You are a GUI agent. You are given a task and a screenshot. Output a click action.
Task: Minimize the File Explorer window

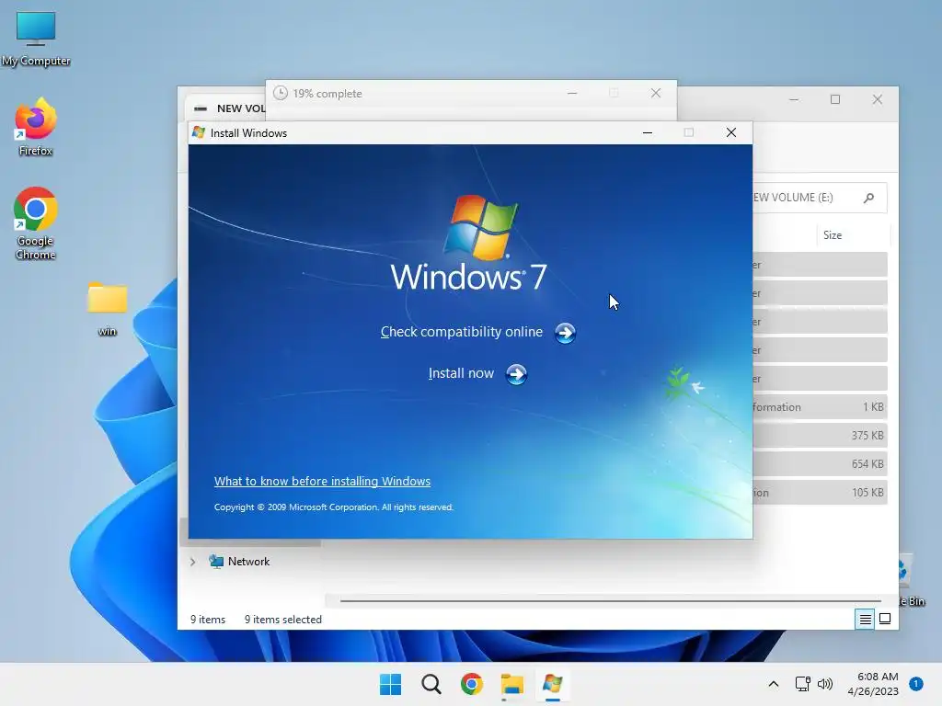tap(794, 99)
